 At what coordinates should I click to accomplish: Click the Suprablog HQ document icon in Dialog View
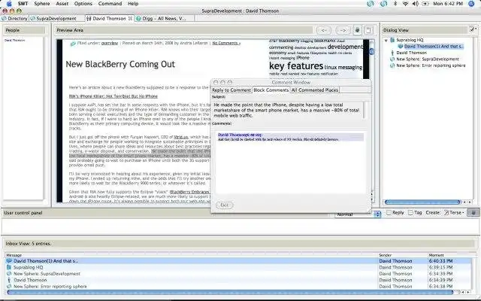392,40
